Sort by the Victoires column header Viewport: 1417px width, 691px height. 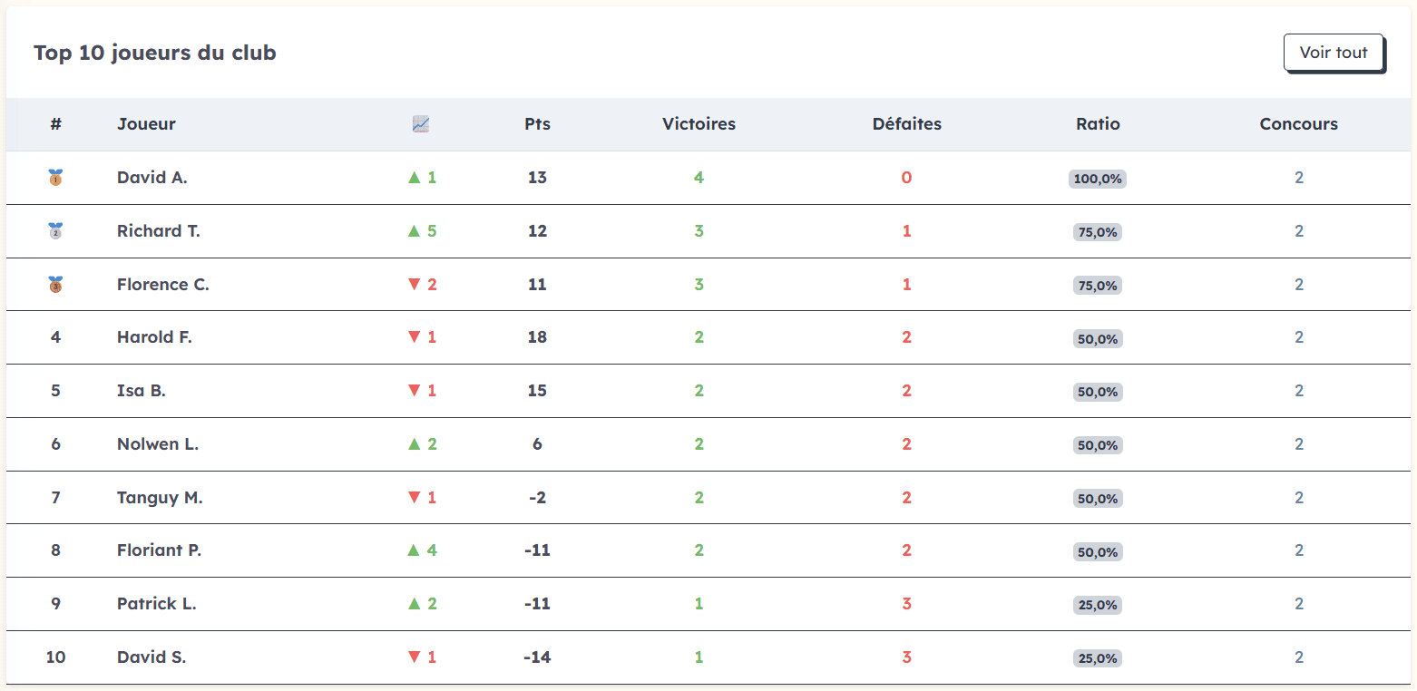click(699, 123)
